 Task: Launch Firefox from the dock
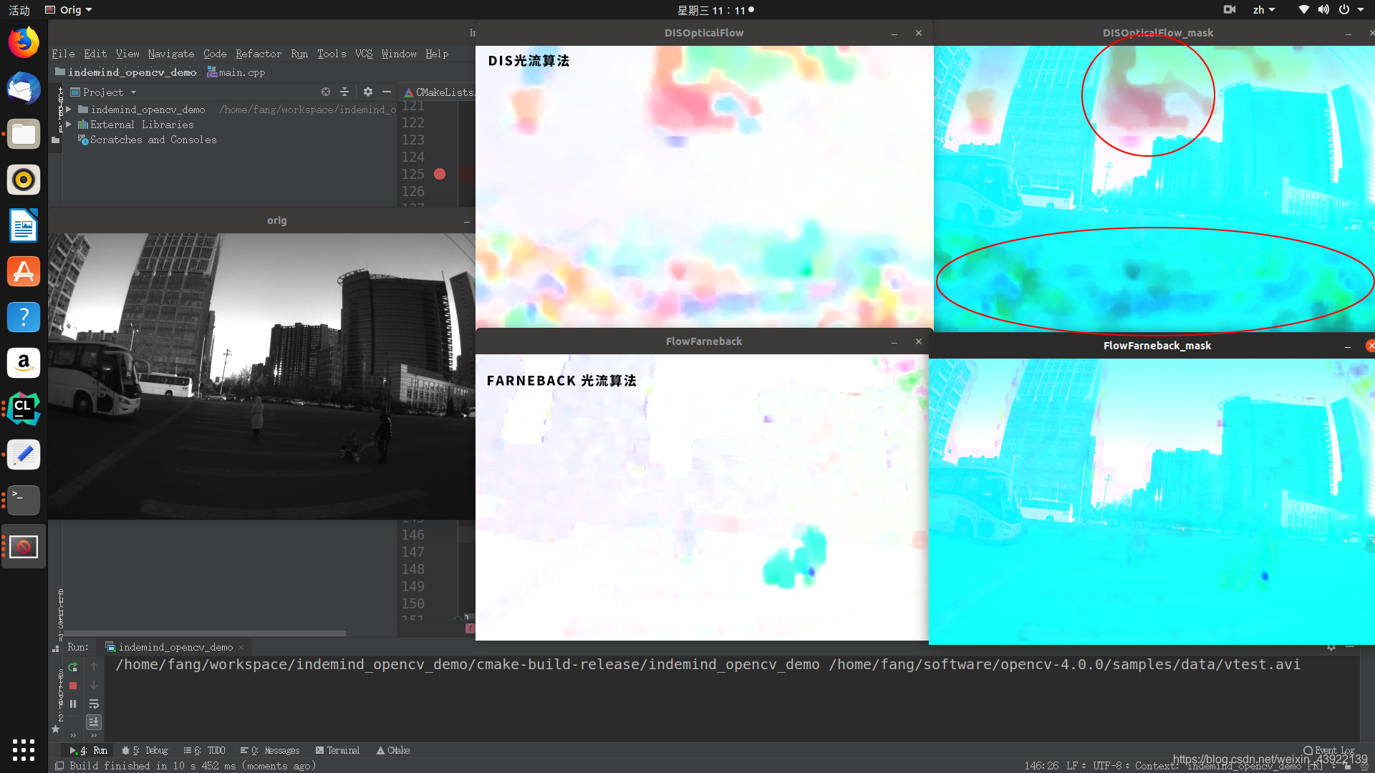(x=24, y=43)
